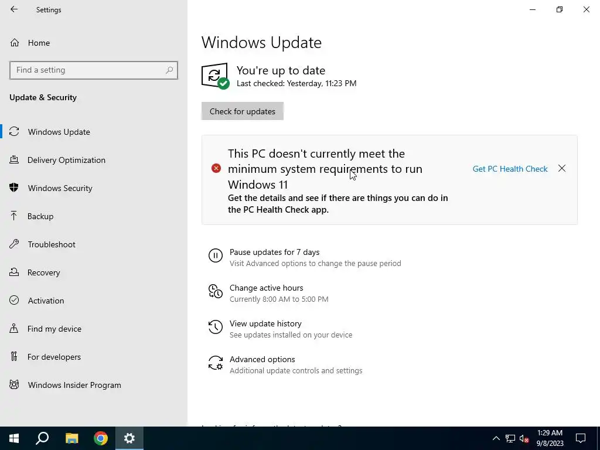Open the Action Center notifications icon

coord(581,438)
